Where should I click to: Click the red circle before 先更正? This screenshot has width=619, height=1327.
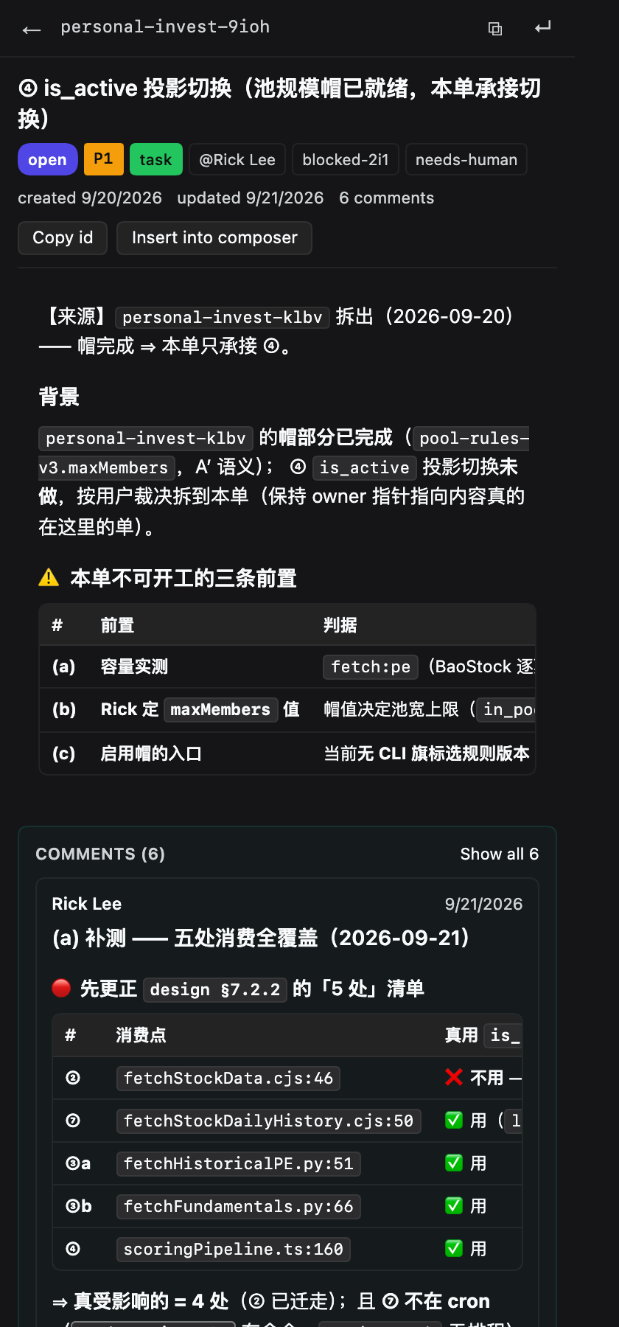61,988
